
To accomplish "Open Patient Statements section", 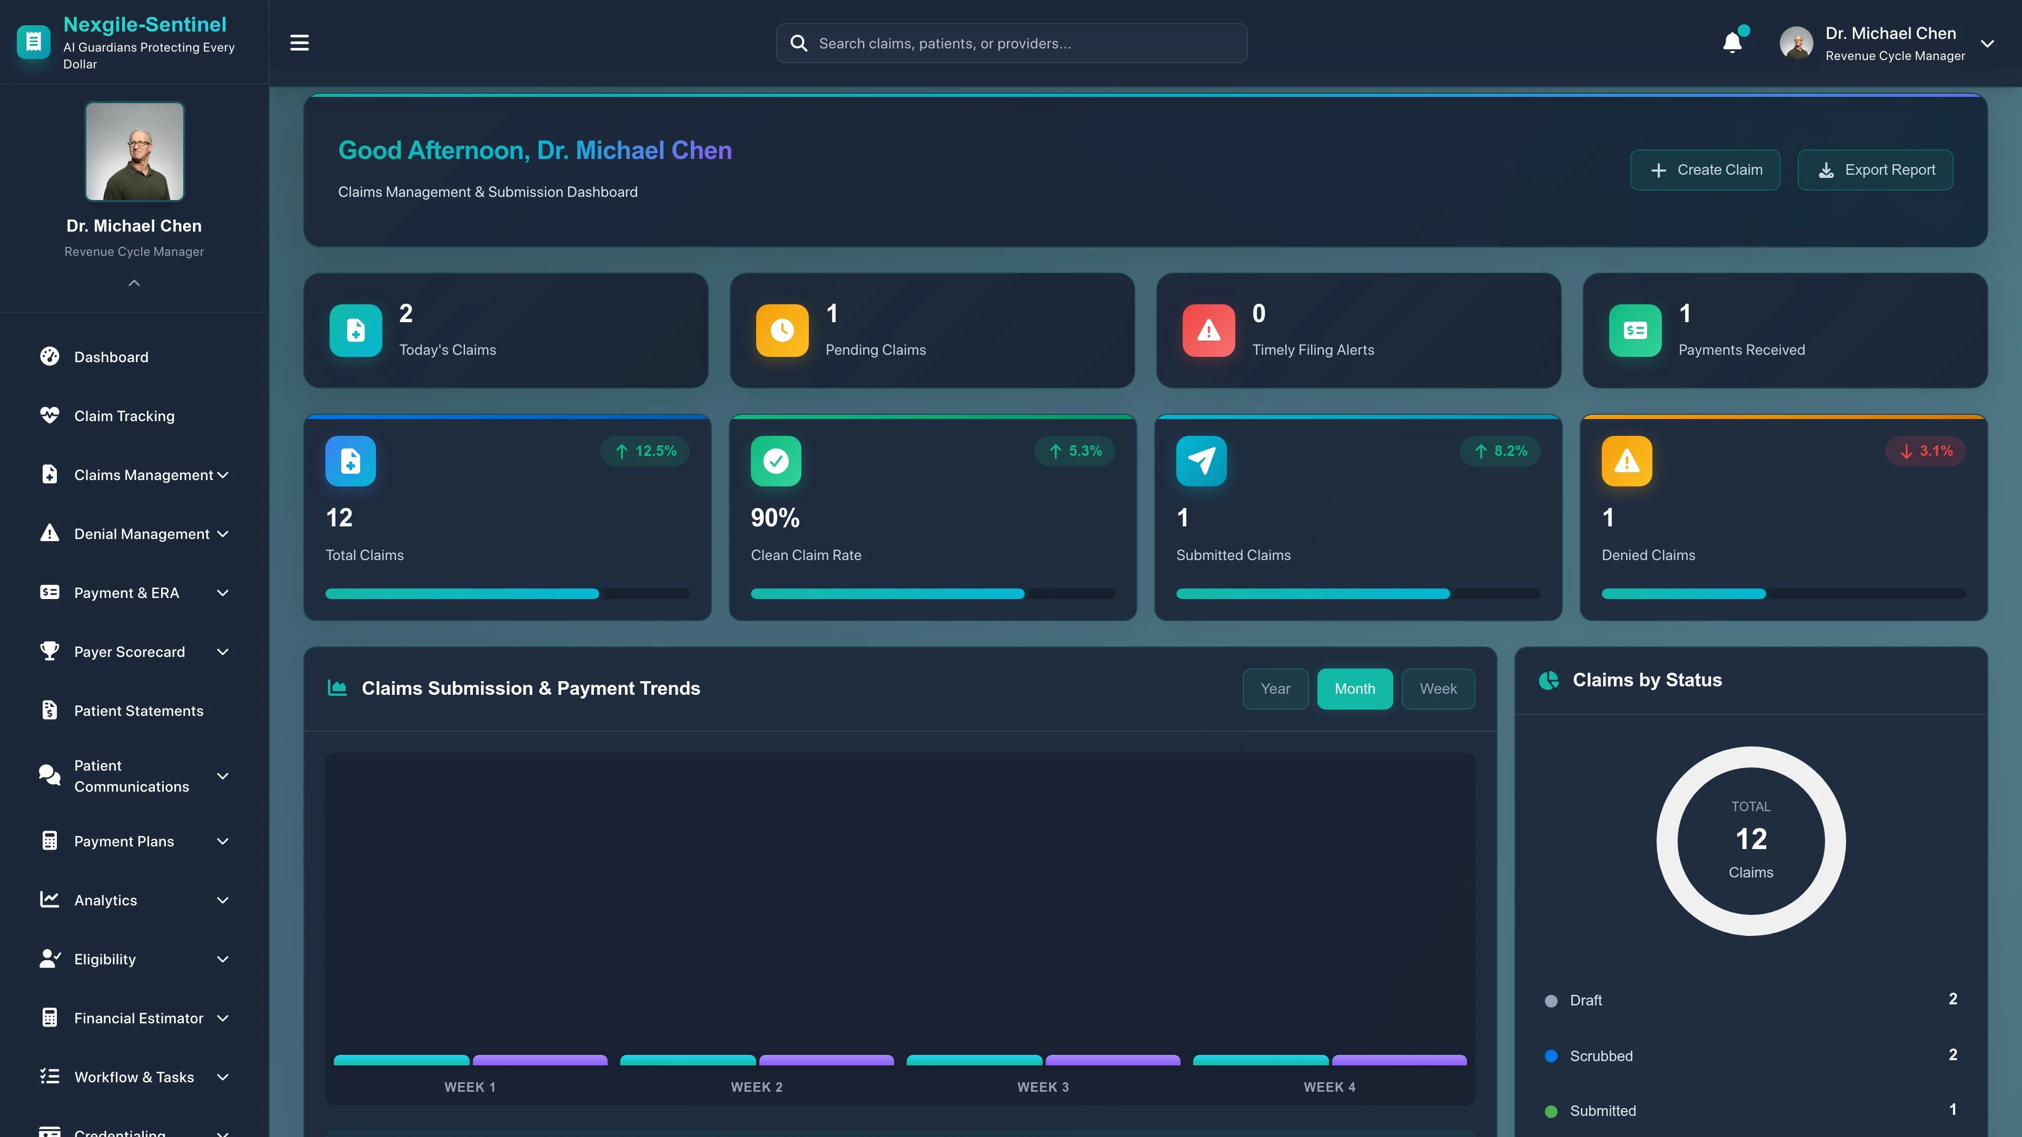I will point(139,711).
